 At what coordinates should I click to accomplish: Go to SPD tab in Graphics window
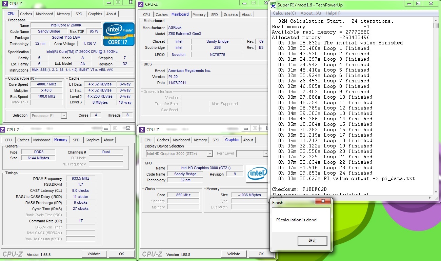click(216, 140)
